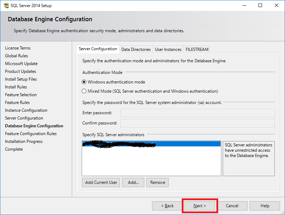Click Installation Progress step
The image size is (285, 215).
(24, 141)
